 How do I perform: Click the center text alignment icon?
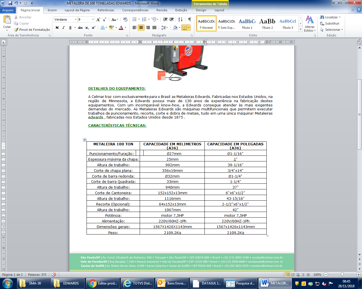point(141,28)
